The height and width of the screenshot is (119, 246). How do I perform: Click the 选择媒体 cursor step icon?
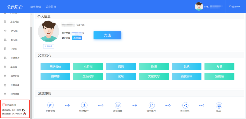point(118,105)
